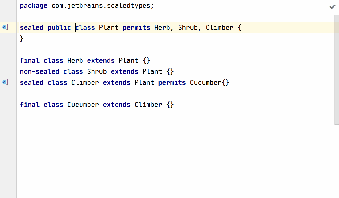Click 'Plant' after extends on the Herb line

pyautogui.click(x=129, y=61)
